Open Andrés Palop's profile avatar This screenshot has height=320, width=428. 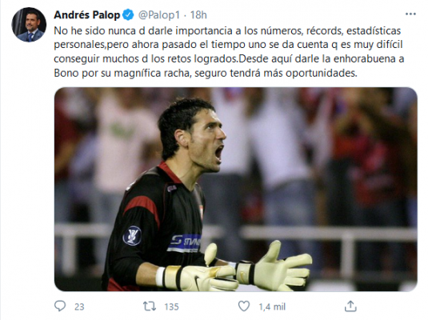click(x=29, y=25)
